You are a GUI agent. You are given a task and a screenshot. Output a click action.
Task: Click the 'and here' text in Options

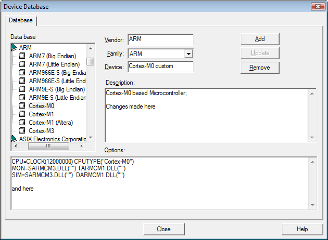(22, 189)
